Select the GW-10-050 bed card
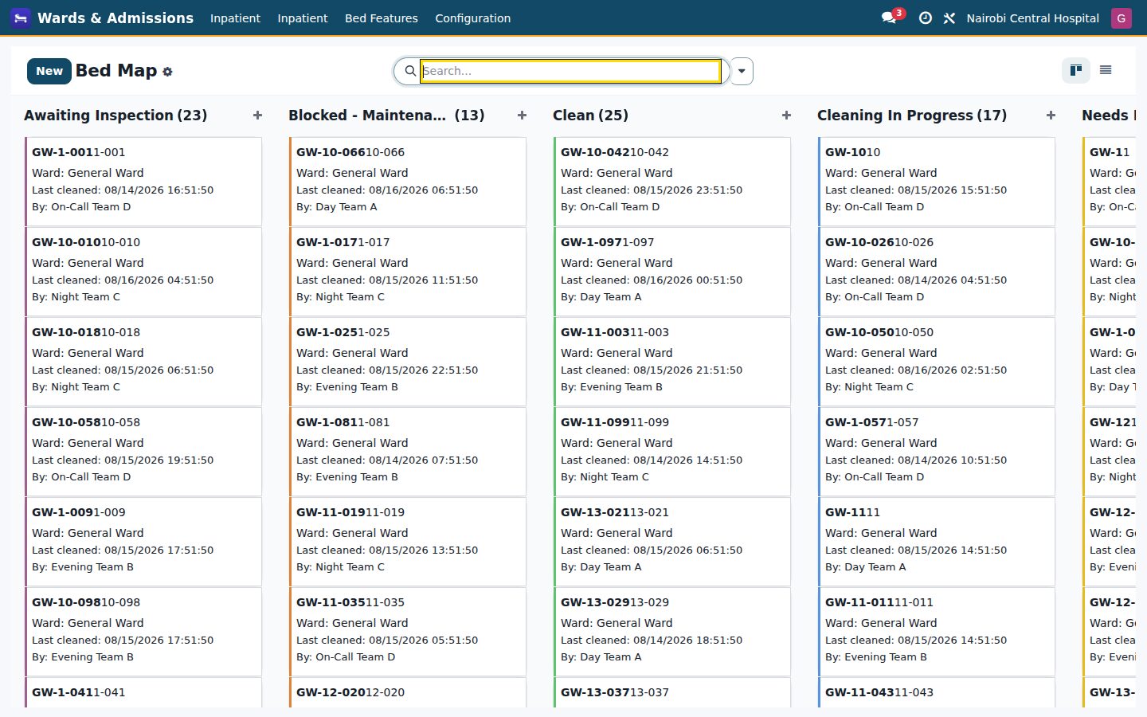 click(x=937, y=362)
